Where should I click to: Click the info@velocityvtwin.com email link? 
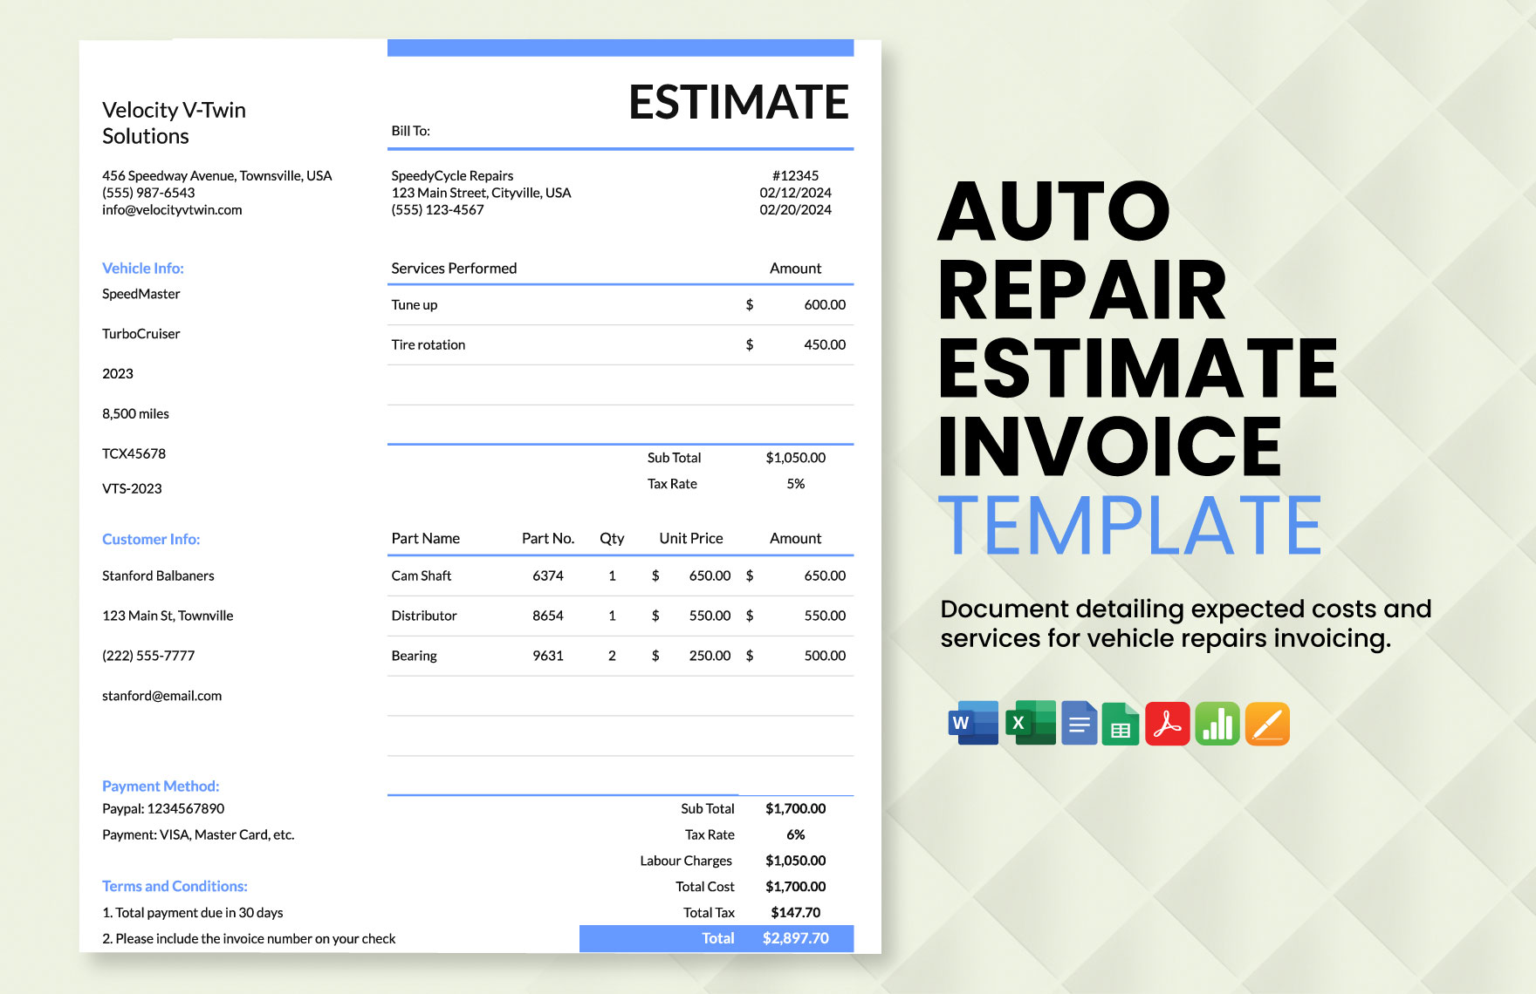[172, 209]
